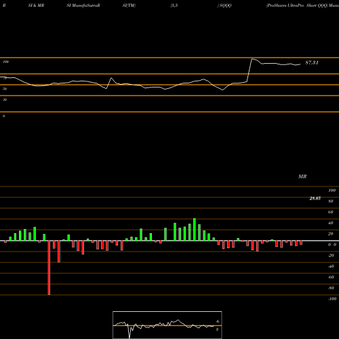Click the RSI axis label 100

(6, 62)
